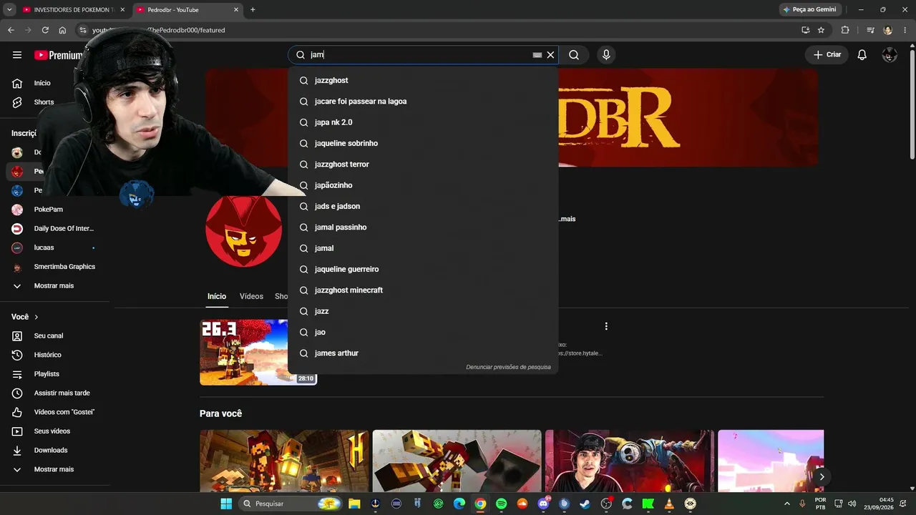The width and height of the screenshot is (916, 515).
Task: Click the YouTube Premium logo
Action: point(57,55)
